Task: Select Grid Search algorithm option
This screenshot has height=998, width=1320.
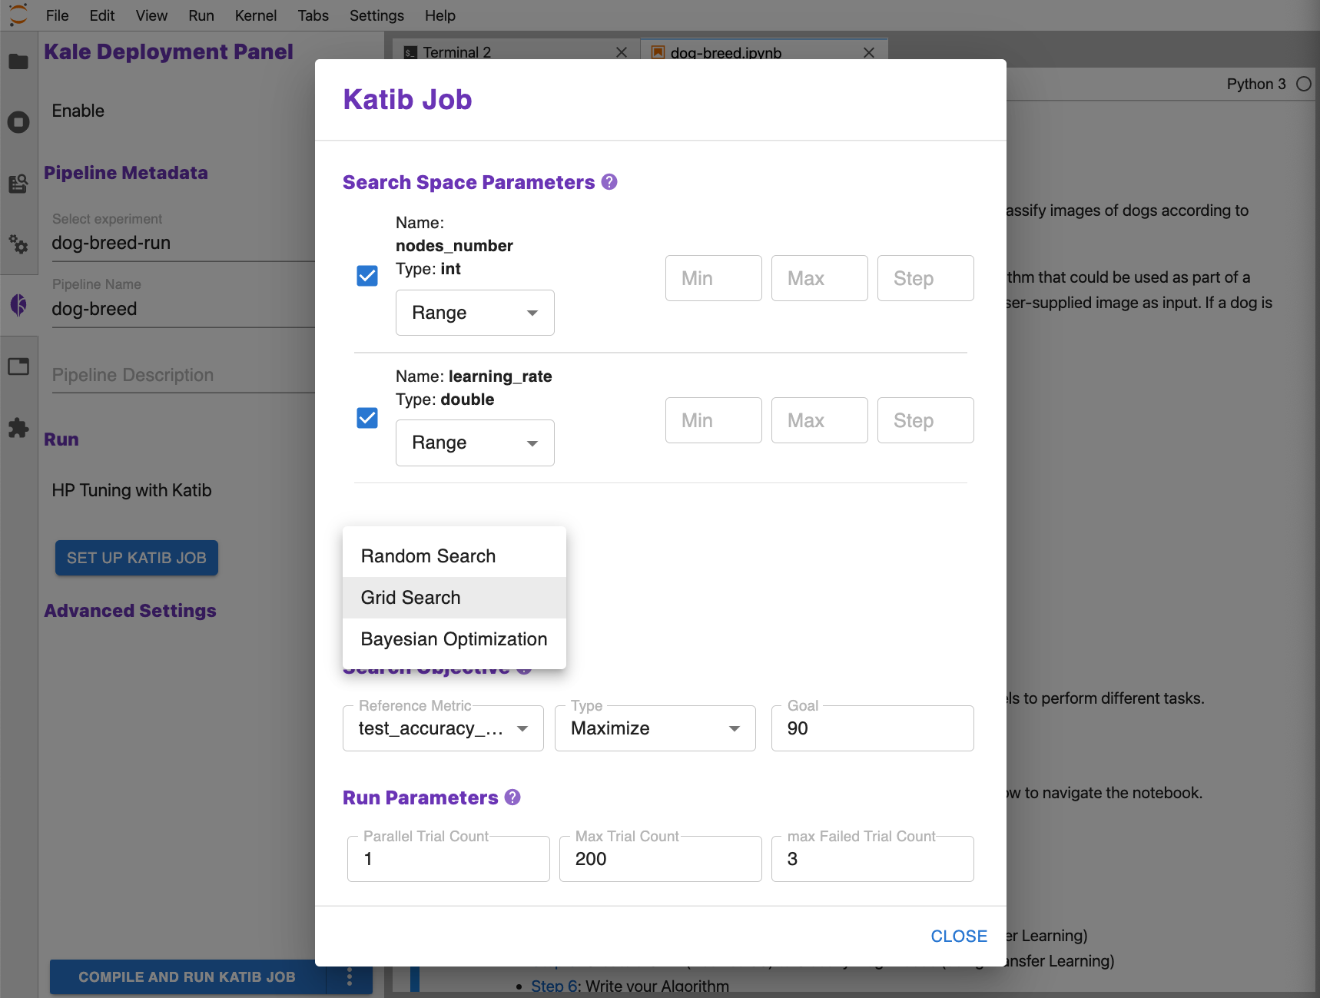Action: [454, 598]
